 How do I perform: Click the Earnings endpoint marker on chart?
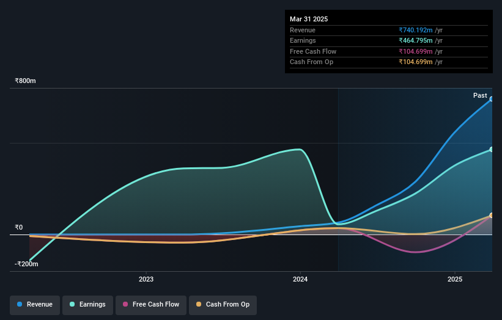(492, 149)
